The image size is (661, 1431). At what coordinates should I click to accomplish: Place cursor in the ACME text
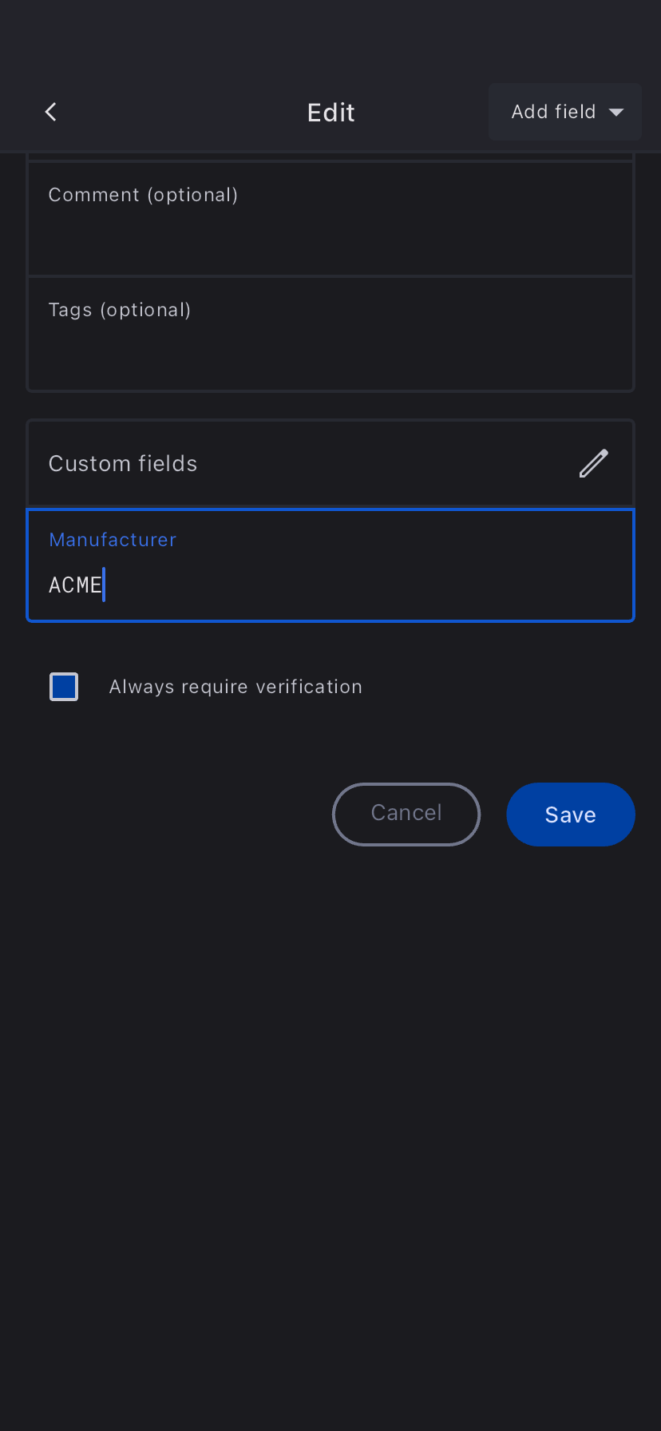pyautogui.click(x=75, y=585)
